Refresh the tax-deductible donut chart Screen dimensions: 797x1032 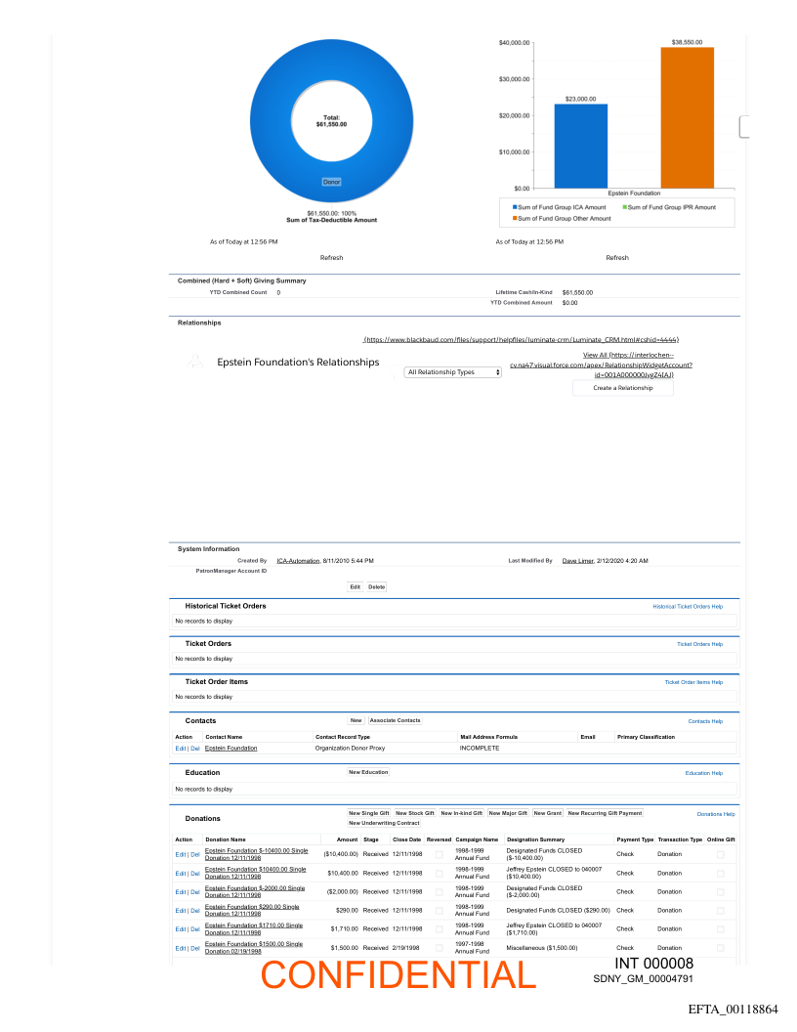tap(331, 258)
